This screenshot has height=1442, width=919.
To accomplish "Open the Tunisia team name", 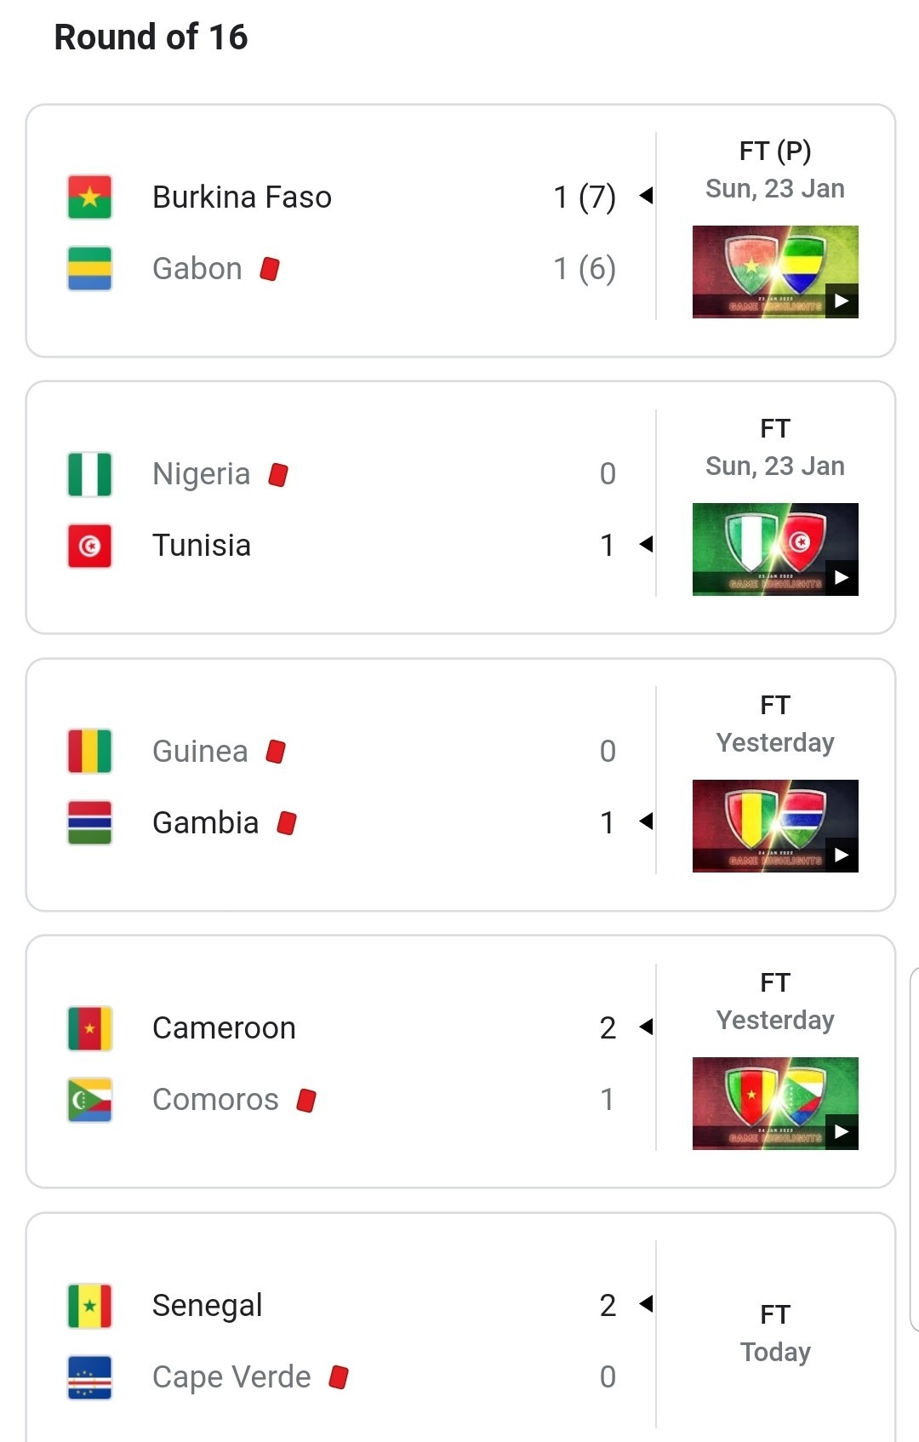I will [x=202, y=546].
